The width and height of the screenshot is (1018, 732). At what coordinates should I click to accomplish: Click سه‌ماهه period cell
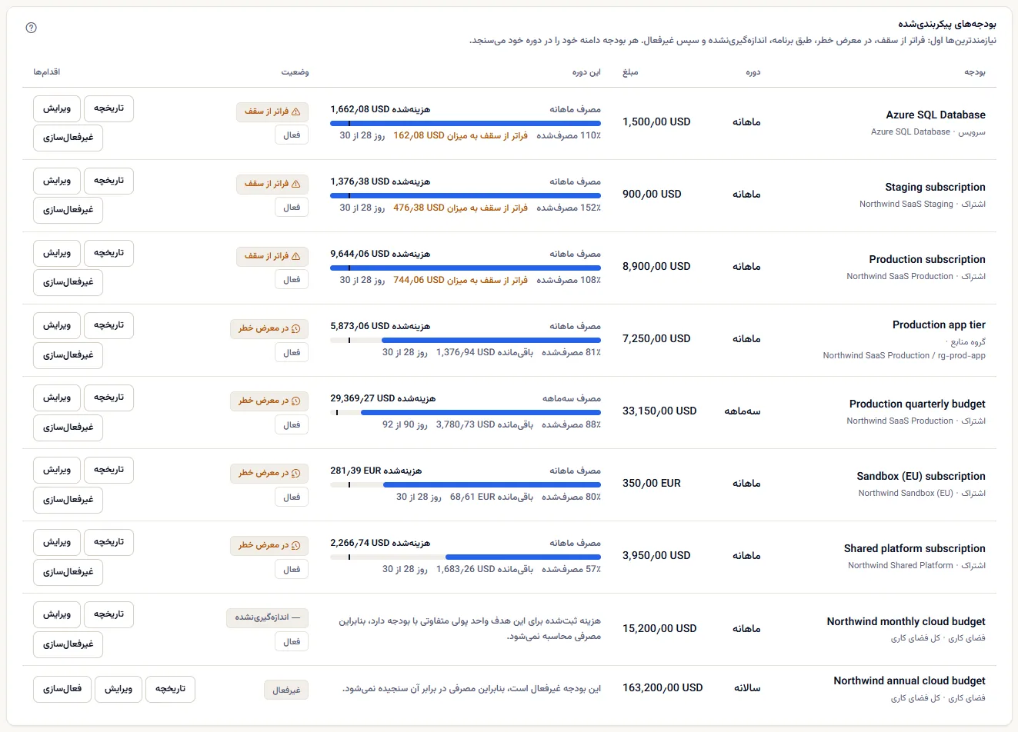743,411
